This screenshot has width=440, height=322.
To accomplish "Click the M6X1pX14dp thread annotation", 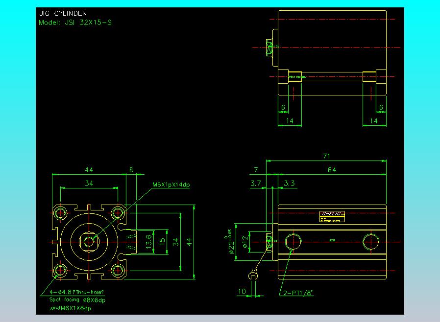I will pos(171,184).
